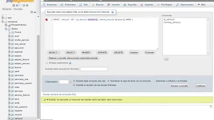The width and height of the screenshot is (214, 120).
Task: Click the Continuar button
Action: coord(200,86)
